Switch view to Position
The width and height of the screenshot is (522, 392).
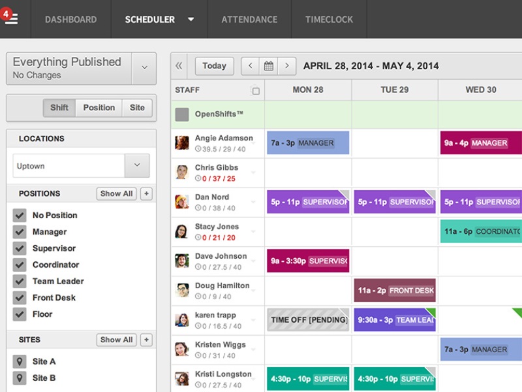[99, 108]
